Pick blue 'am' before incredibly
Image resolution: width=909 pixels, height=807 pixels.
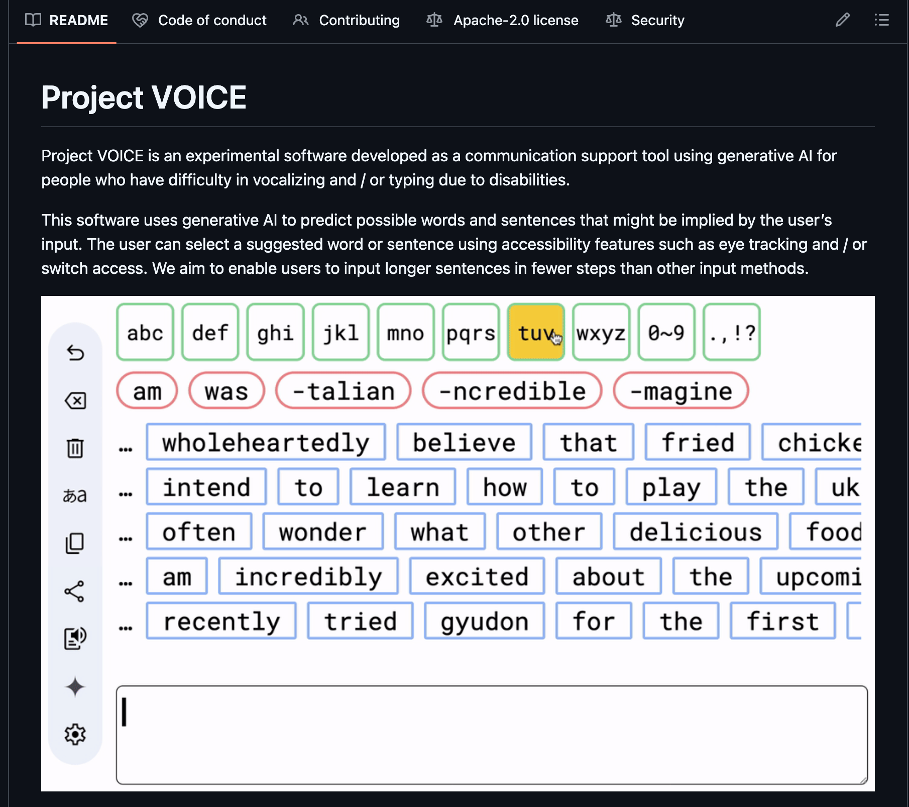tap(177, 576)
